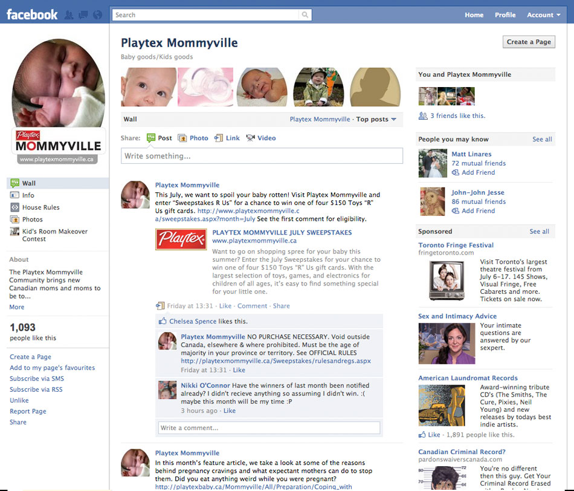Viewport: 574px width, 491px height.
Task: Click the Info icon in sidebar
Action: click(15, 195)
